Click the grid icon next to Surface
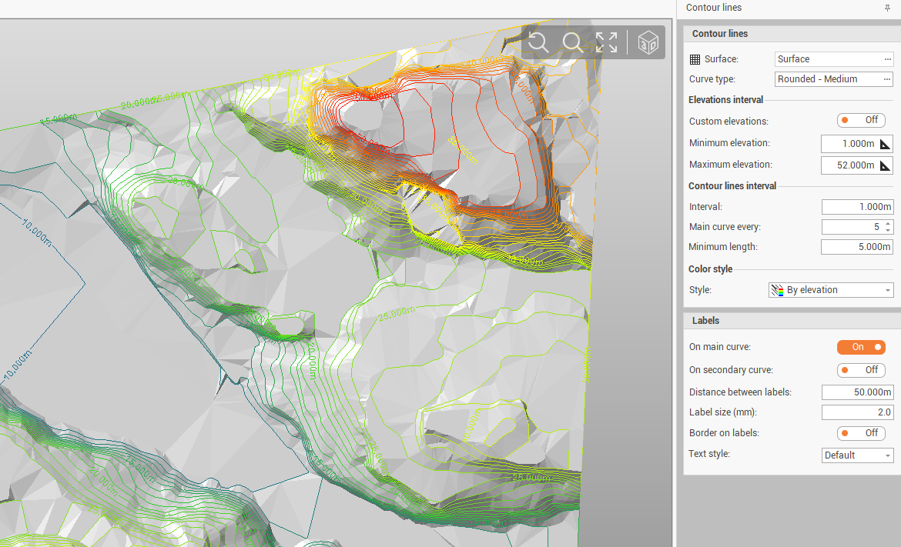The image size is (901, 547). (695, 59)
